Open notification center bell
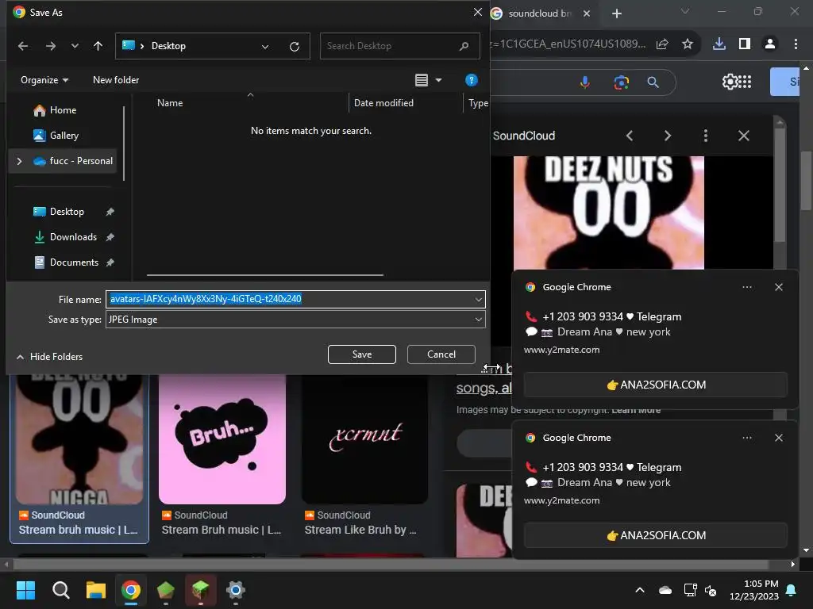This screenshot has width=813, height=609. click(792, 590)
